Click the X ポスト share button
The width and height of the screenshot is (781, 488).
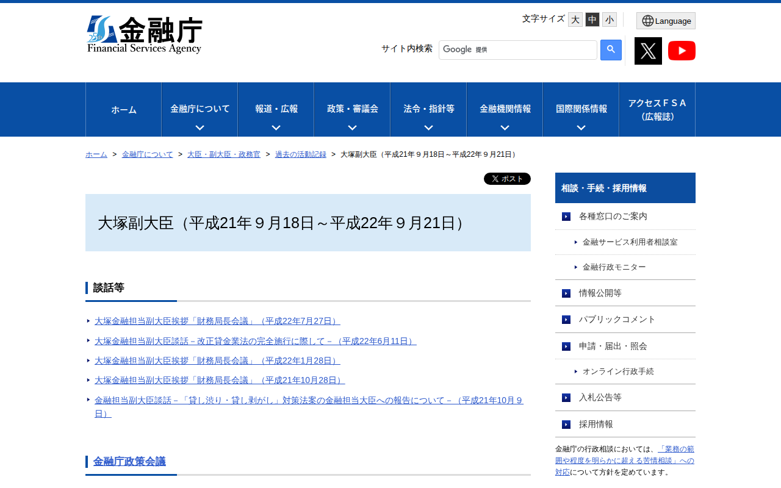pos(507,179)
